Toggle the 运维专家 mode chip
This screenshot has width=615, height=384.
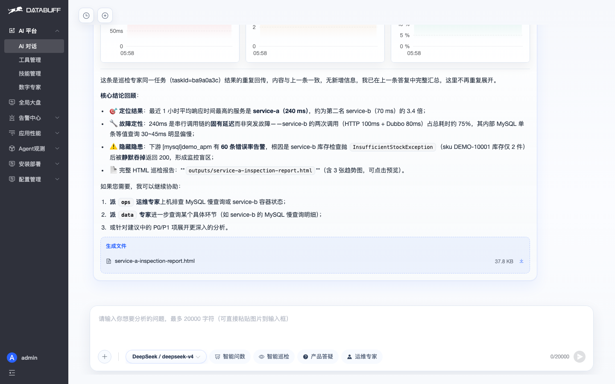click(x=362, y=357)
